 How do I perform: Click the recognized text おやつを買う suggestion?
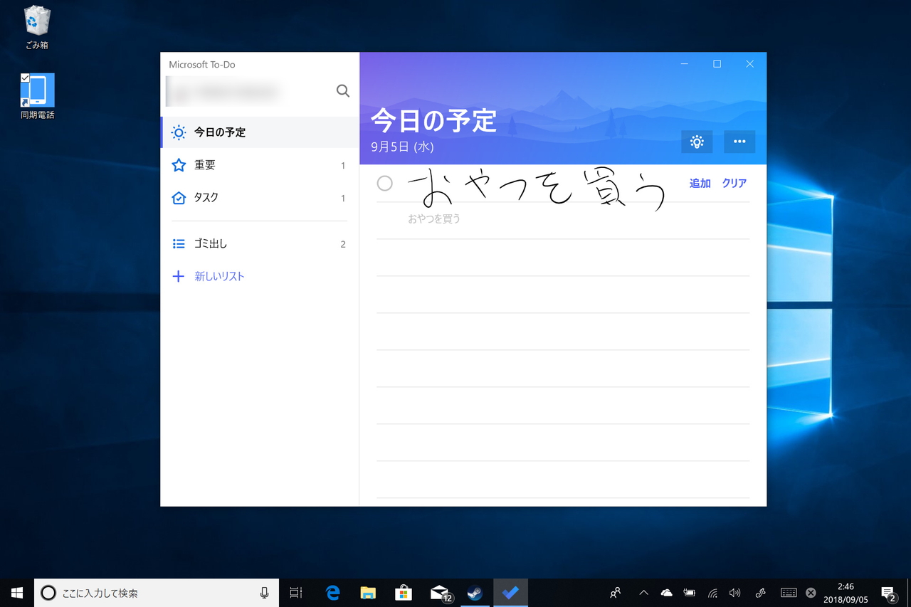(434, 218)
